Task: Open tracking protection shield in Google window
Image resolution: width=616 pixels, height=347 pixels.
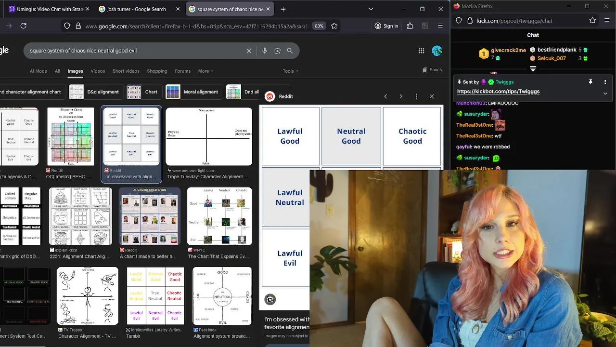Action: (67, 26)
